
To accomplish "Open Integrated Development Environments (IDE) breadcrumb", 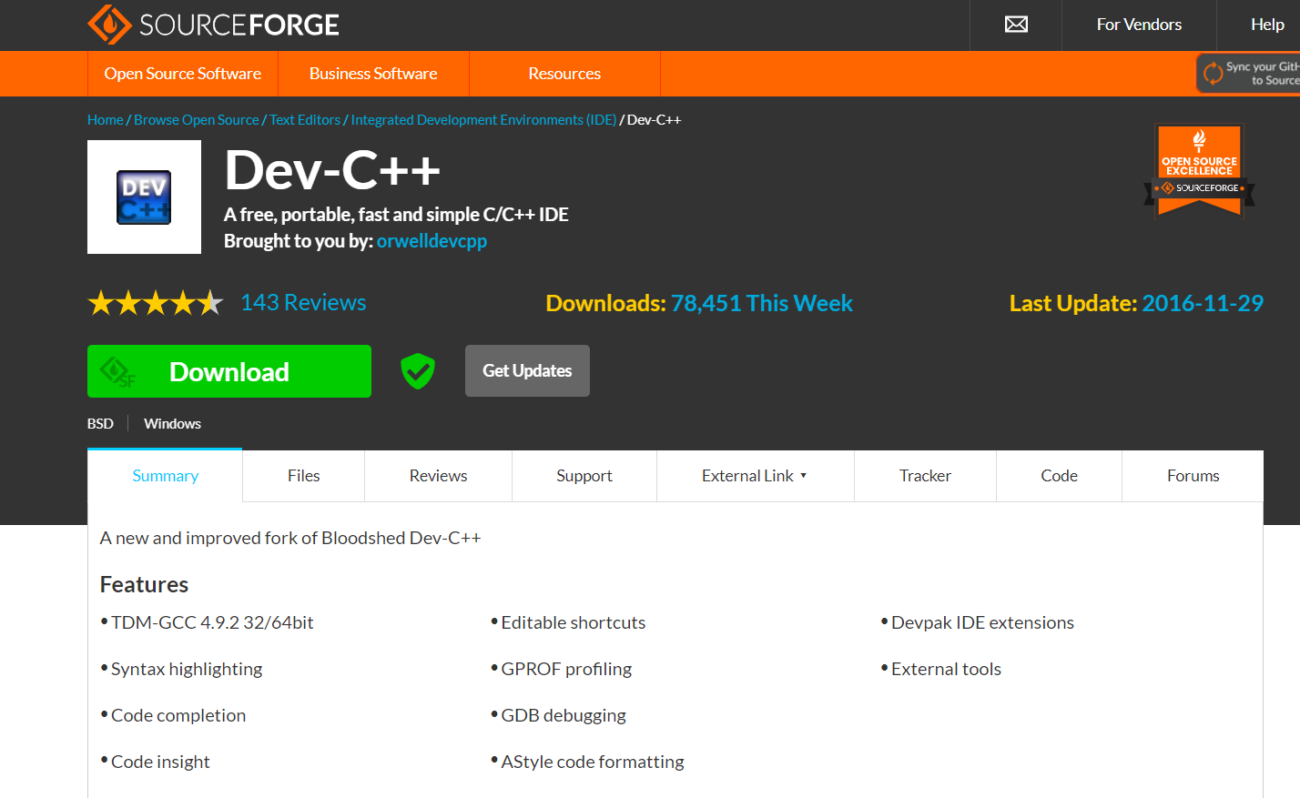I will 483,120.
